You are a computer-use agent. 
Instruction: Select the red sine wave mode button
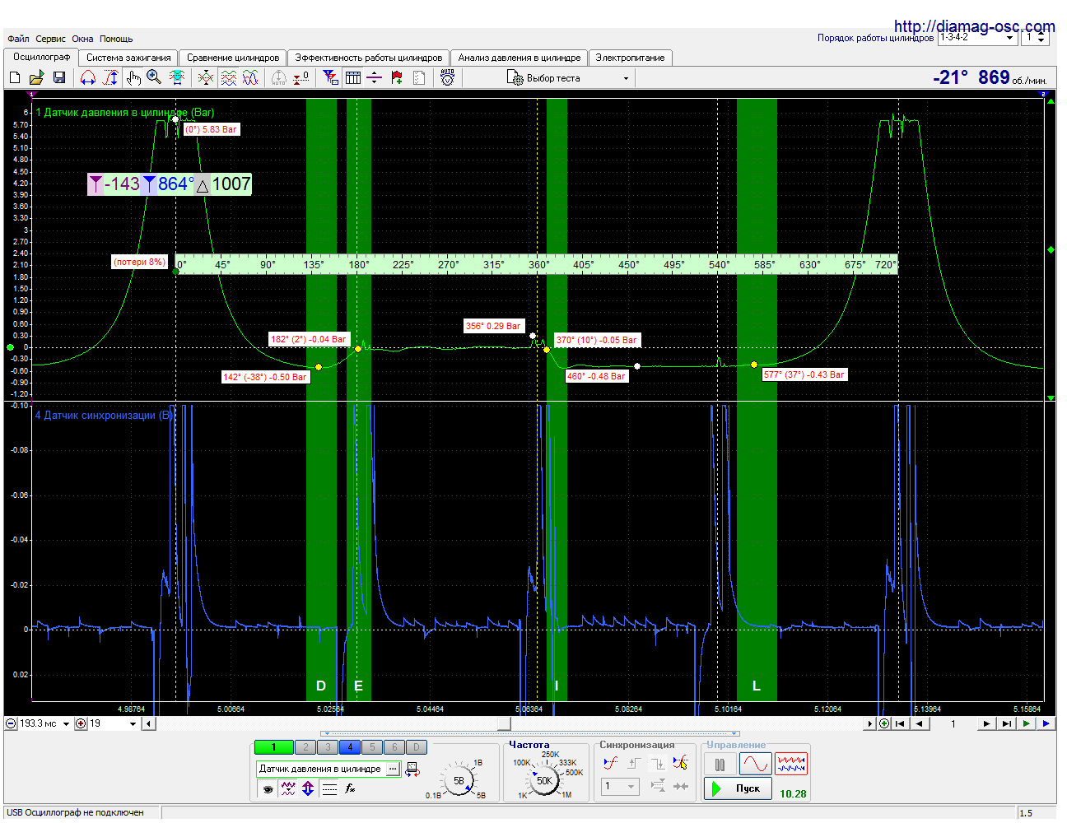(x=755, y=765)
